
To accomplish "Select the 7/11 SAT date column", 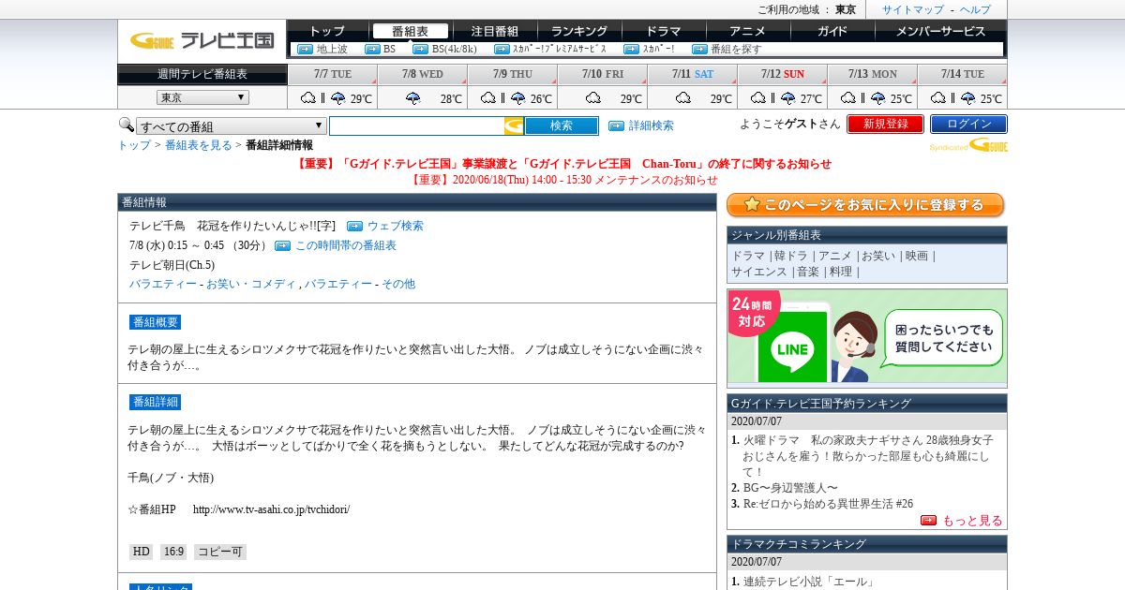I will [693, 74].
